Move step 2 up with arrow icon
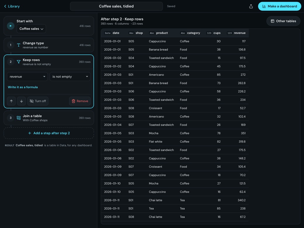This screenshot has height=228, width=304. click(11, 101)
